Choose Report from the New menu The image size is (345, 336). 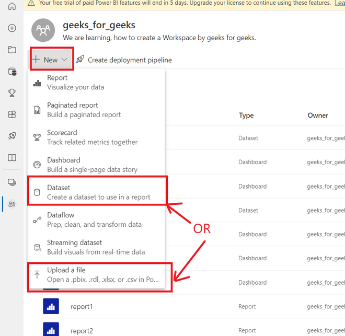click(x=96, y=83)
